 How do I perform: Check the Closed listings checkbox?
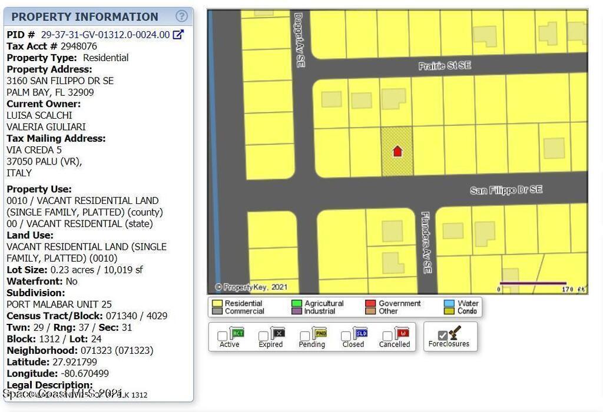click(346, 336)
